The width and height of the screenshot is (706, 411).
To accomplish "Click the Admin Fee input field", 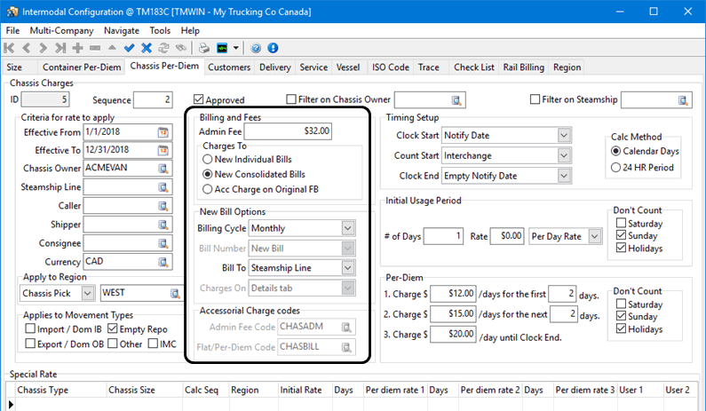I will [289, 131].
